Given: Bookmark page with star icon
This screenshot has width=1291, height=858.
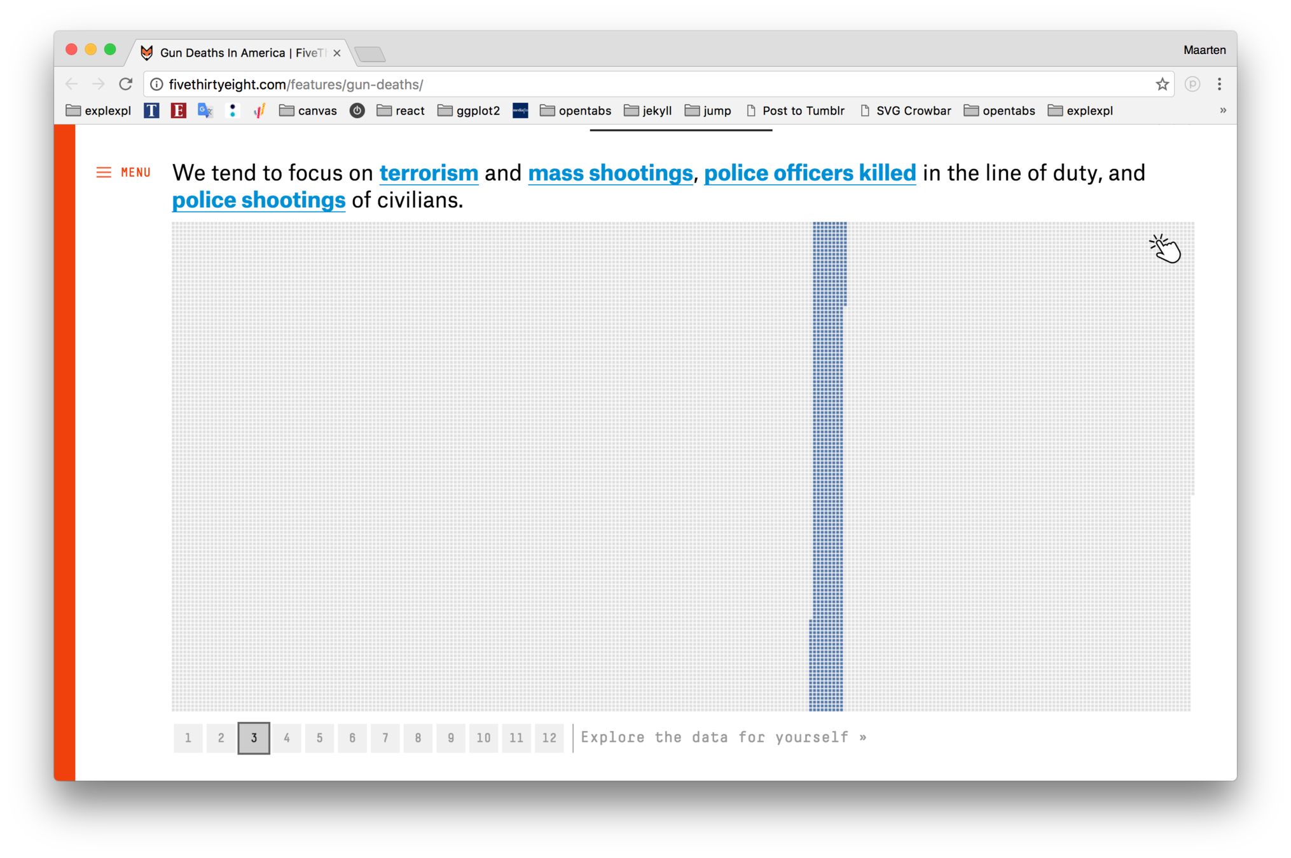Looking at the screenshot, I should tap(1162, 84).
